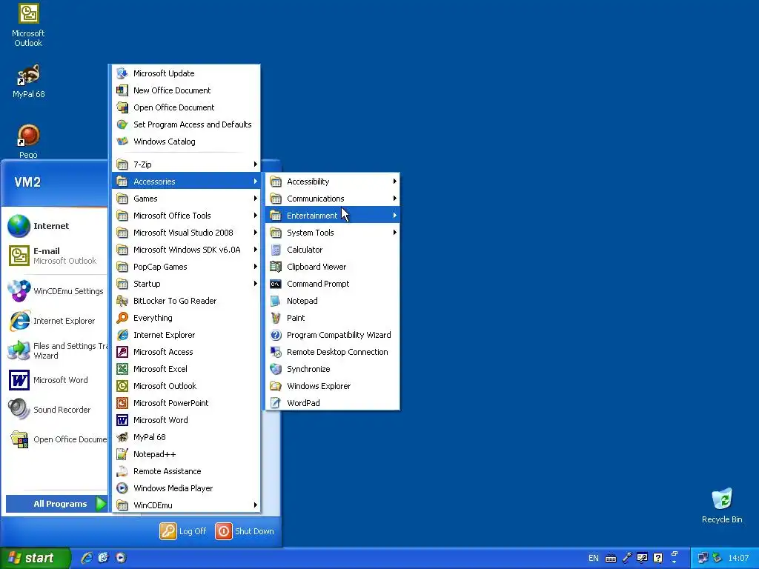
Task: Launch WordPad
Action: tap(333, 402)
